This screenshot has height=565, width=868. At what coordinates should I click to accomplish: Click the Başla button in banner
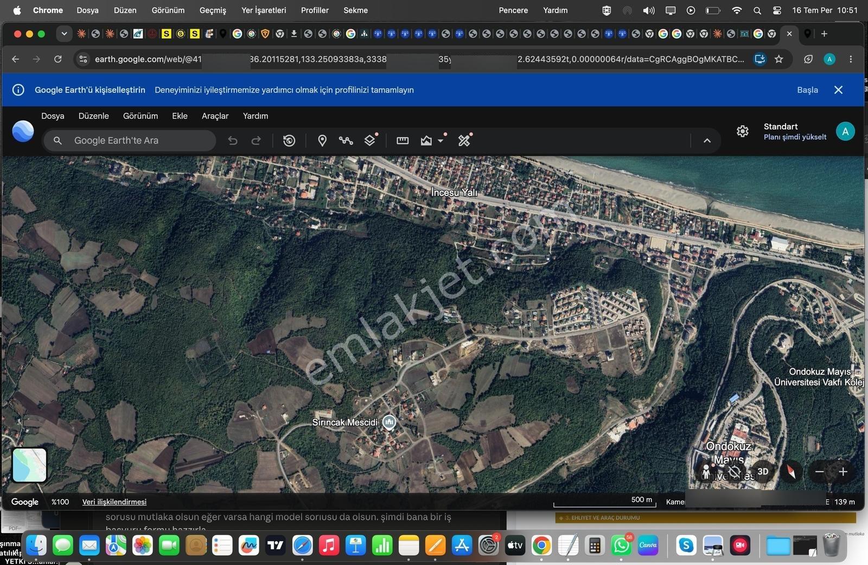click(x=807, y=90)
